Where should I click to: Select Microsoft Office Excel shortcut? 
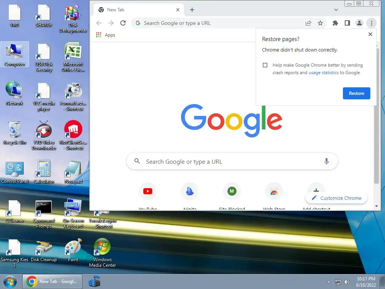tap(73, 57)
